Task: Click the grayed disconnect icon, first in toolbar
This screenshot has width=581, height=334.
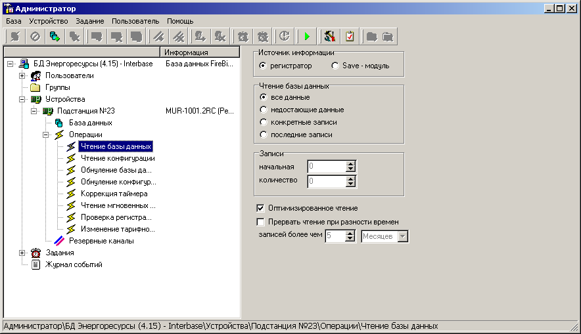Action: [15, 36]
